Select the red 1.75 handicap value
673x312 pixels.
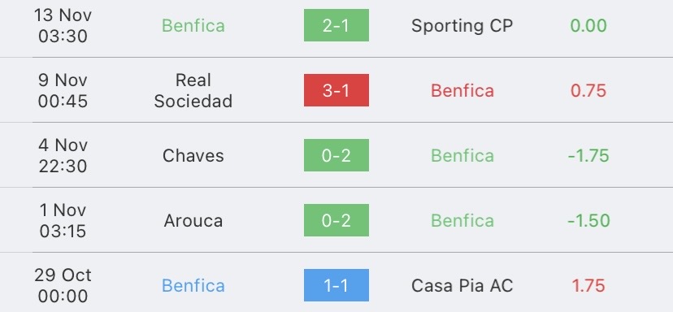pyautogui.click(x=588, y=286)
